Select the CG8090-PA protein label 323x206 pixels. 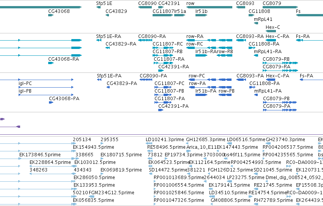(x=153, y=76)
